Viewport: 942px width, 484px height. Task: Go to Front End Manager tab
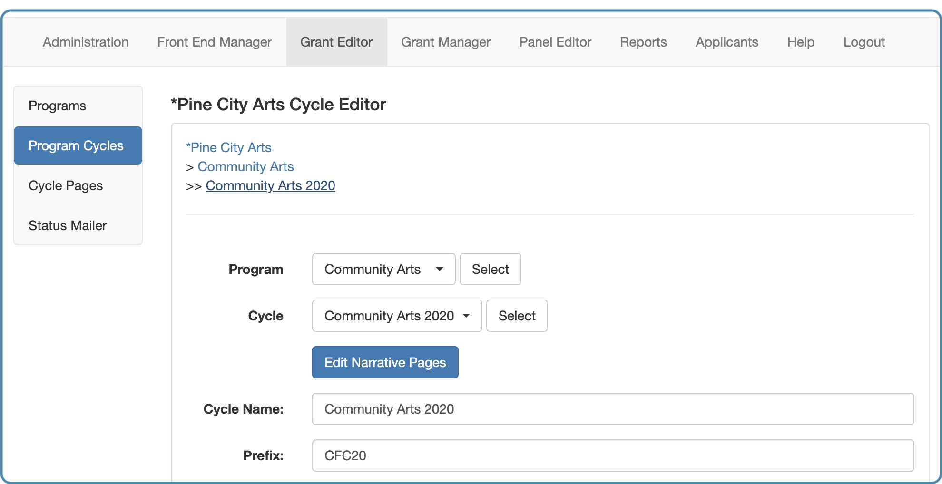coord(214,42)
